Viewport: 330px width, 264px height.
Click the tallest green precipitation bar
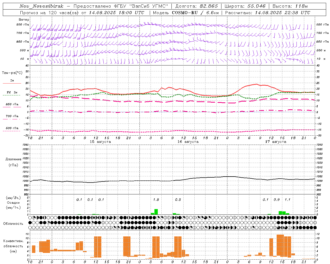tap(156, 212)
